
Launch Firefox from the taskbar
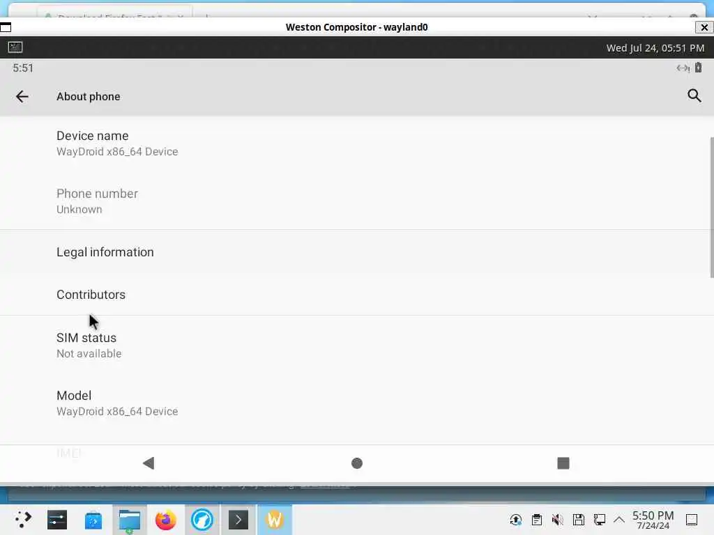pos(166,520)
